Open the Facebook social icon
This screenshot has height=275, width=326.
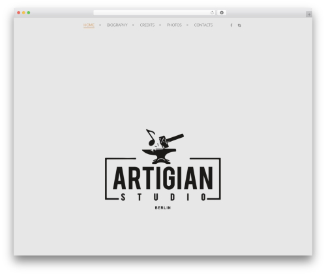[x=231, y=25]
